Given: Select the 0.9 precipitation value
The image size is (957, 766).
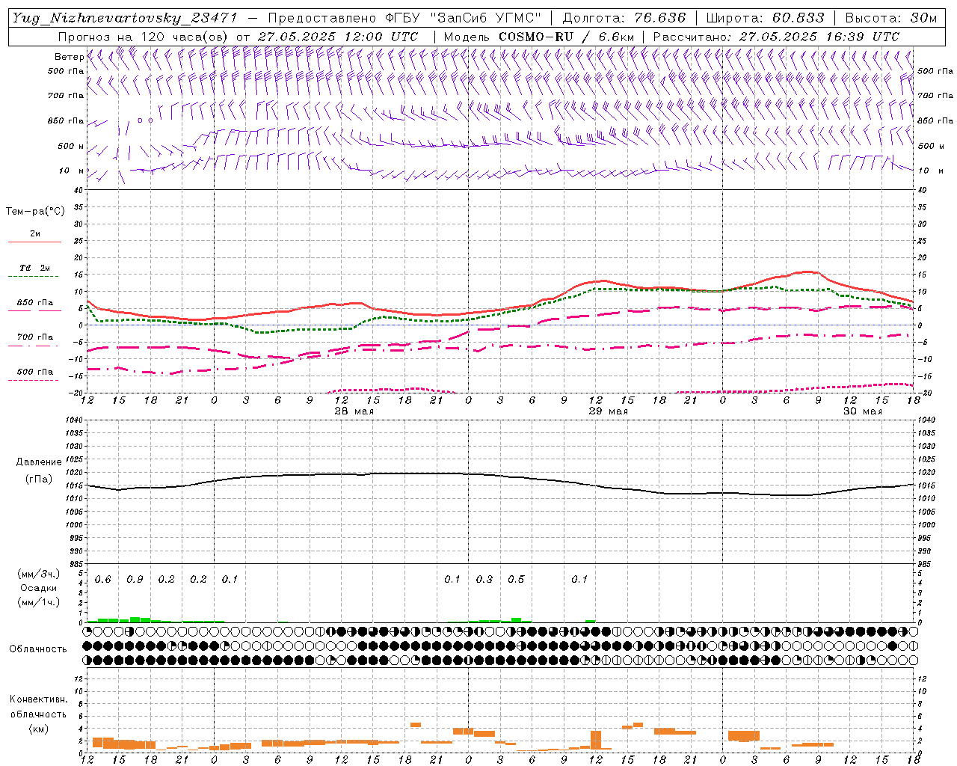Looking at the screenshot, I should pos(135,580).
